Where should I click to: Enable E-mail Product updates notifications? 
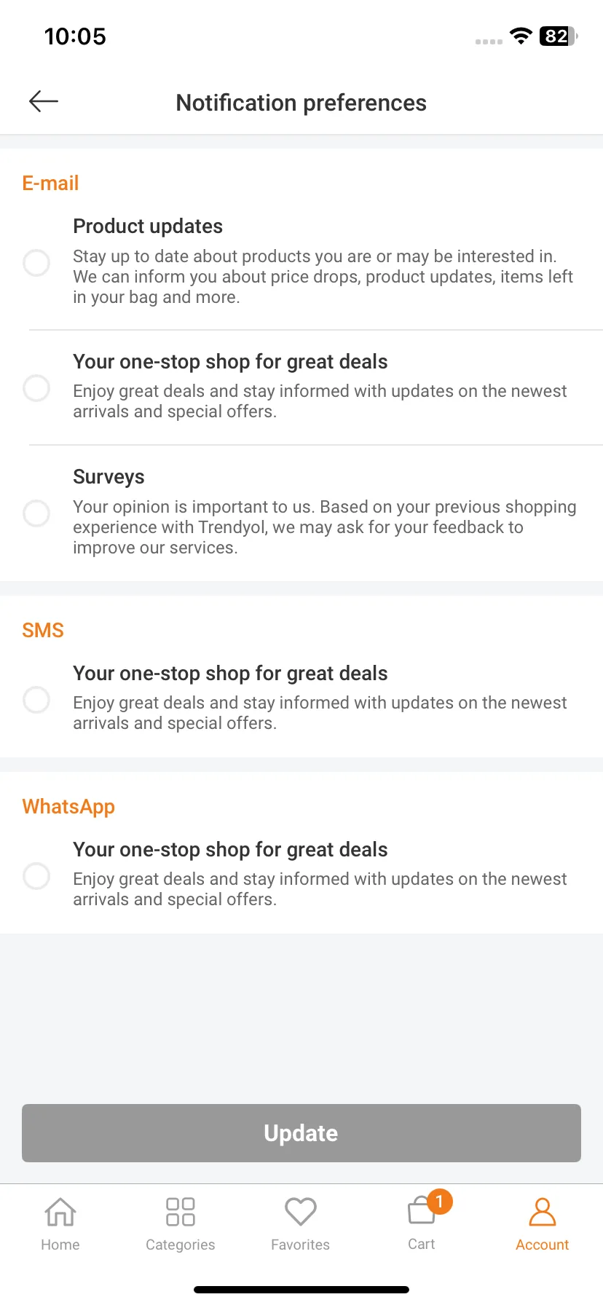(36, 262)
